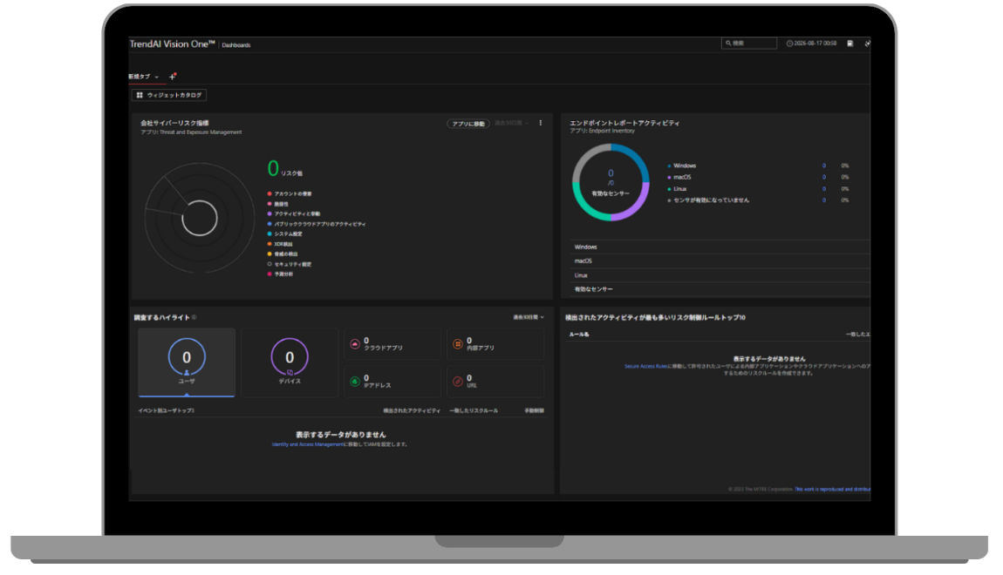Click the clock icon beside 2026-08-17 timestamp
Screen dimensions: 1003x575
[x=789, y=44]
